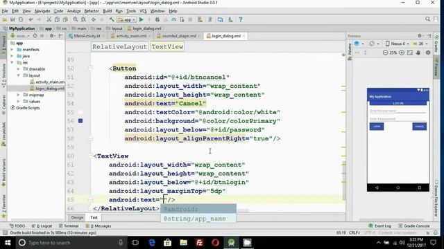Screen dimensions: 444x249
Task: Open the Gradle Console panel
Action: click(414, 226)
